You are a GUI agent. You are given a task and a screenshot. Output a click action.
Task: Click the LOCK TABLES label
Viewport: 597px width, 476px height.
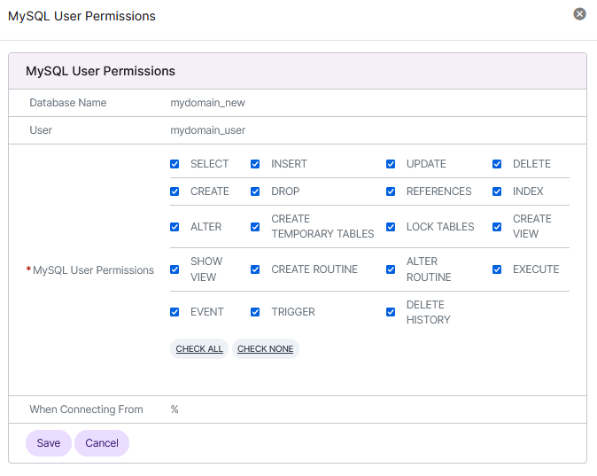pos(440,227)
